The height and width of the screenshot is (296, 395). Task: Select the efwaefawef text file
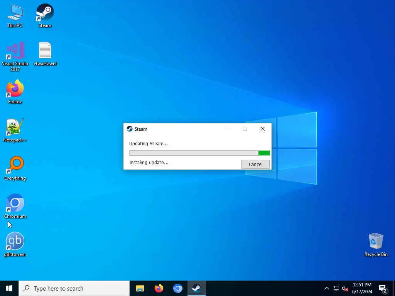click(45, 54)
